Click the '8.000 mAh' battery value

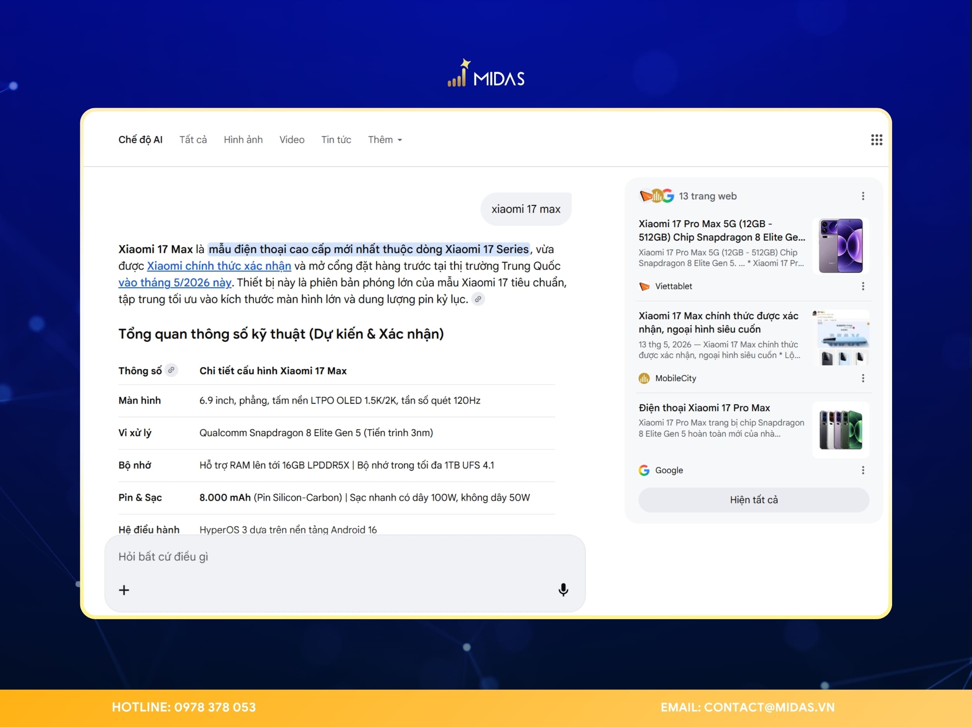pyautogui.click(x=225, y=498)
